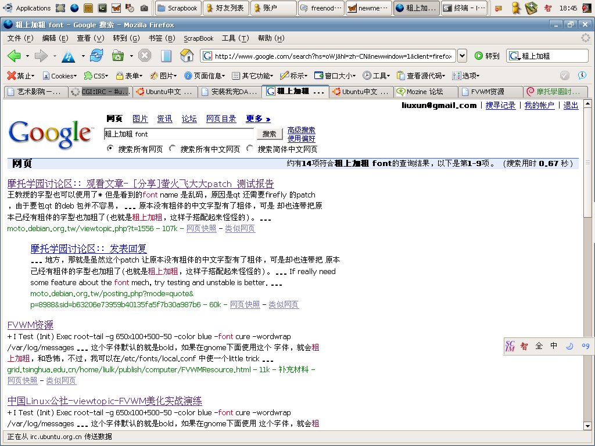The image size is (595, 446).
Task: Open the 图片 images search link
Action: click(140, 118)
